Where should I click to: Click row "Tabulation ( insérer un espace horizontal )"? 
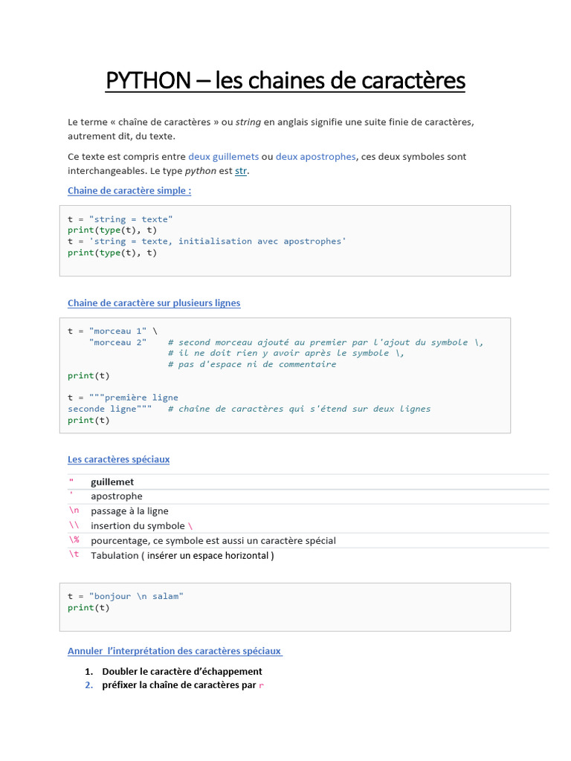pyautogui.click(x=309, y=556)
